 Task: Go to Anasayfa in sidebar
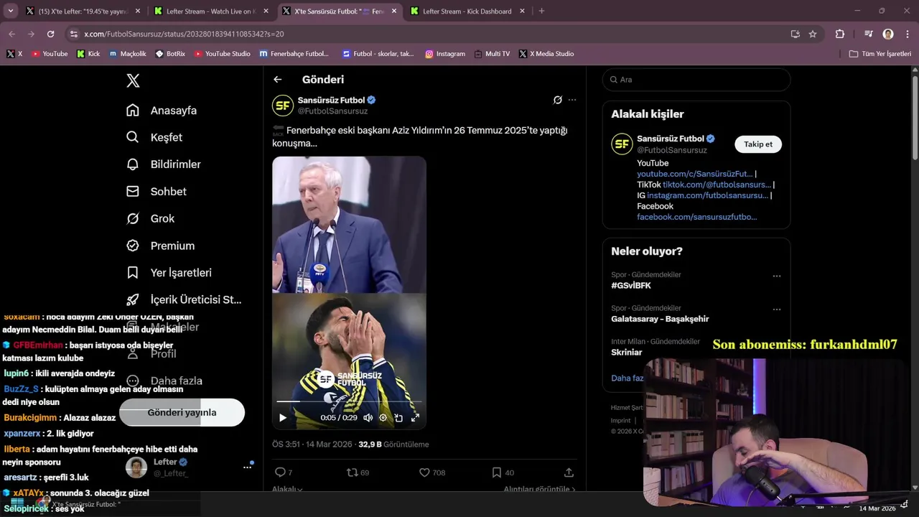click(x=162, y=111)
